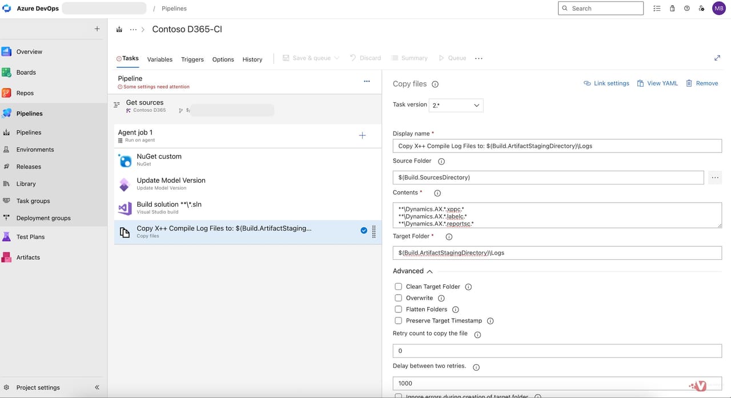
Task: Enable Flatten Folders checkbox
Action: click(x=399, y=309)
